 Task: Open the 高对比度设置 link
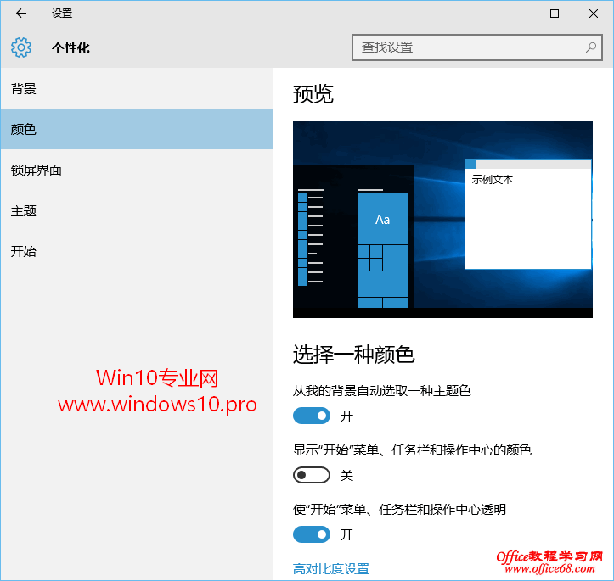click(331, 569)
